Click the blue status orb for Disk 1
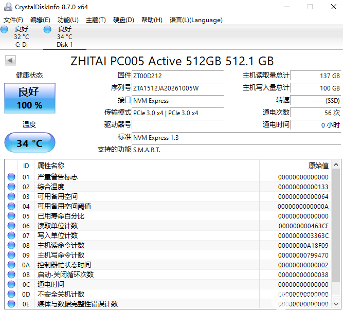 (x=47, y=29)
